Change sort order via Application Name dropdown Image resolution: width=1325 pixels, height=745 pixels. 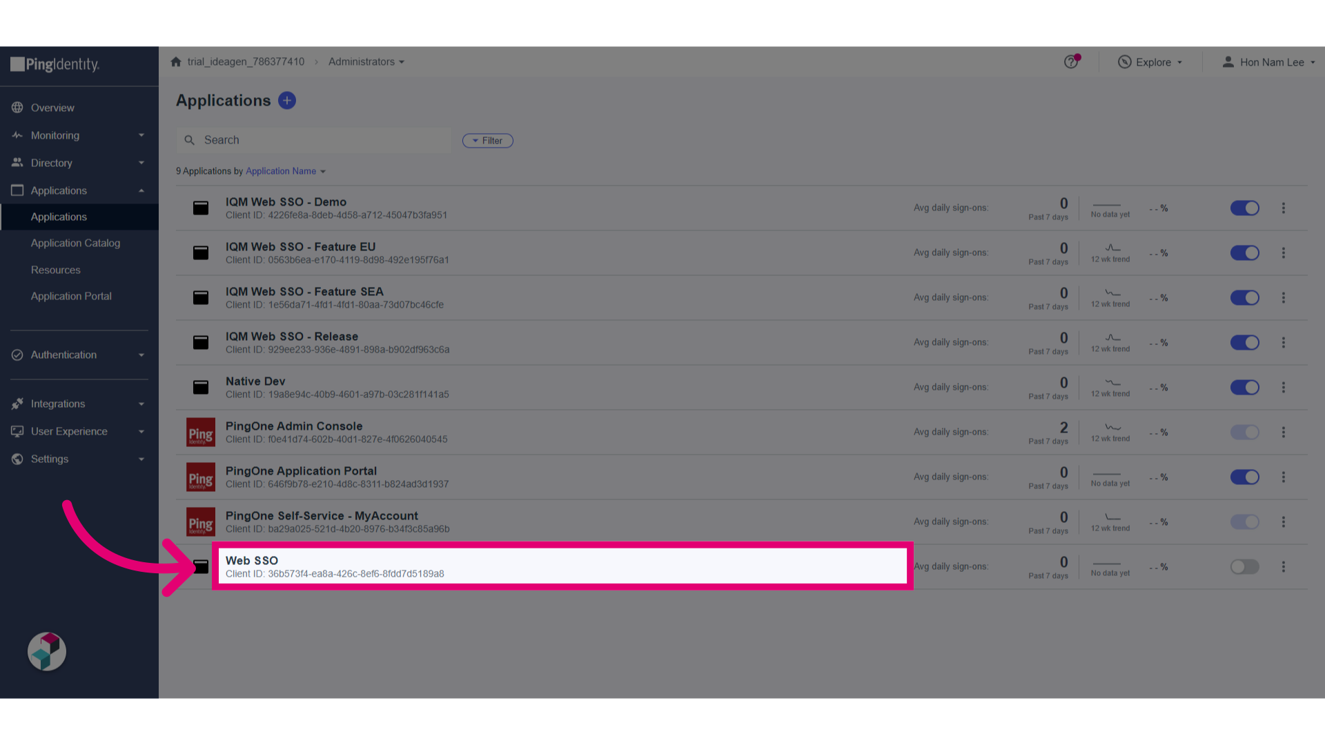286,171
